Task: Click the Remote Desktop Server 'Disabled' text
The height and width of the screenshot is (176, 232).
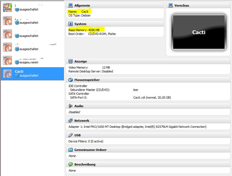Action: coord(107,71)
